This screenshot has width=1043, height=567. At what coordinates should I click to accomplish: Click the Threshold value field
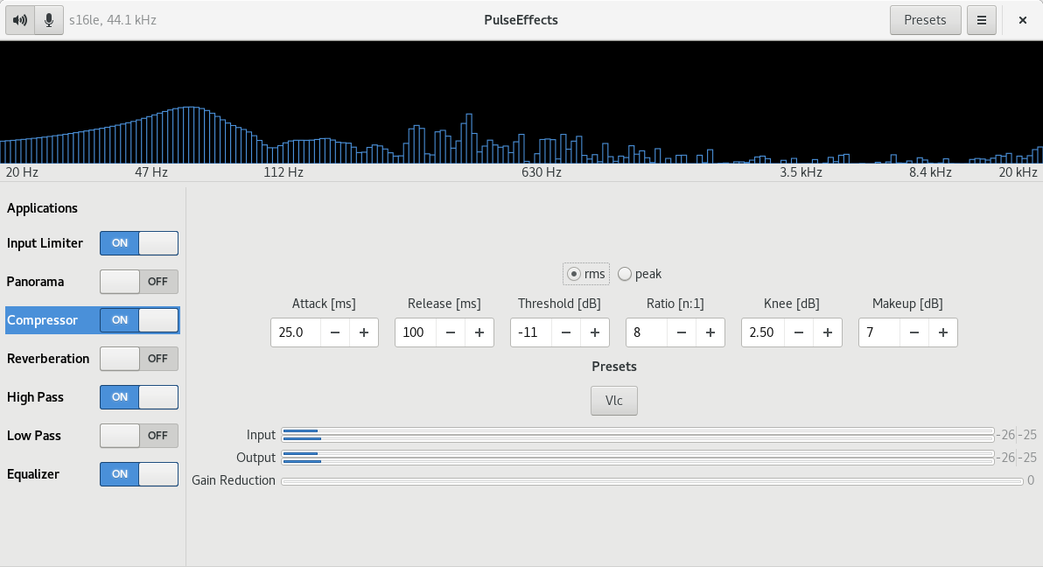click(531, 332)
